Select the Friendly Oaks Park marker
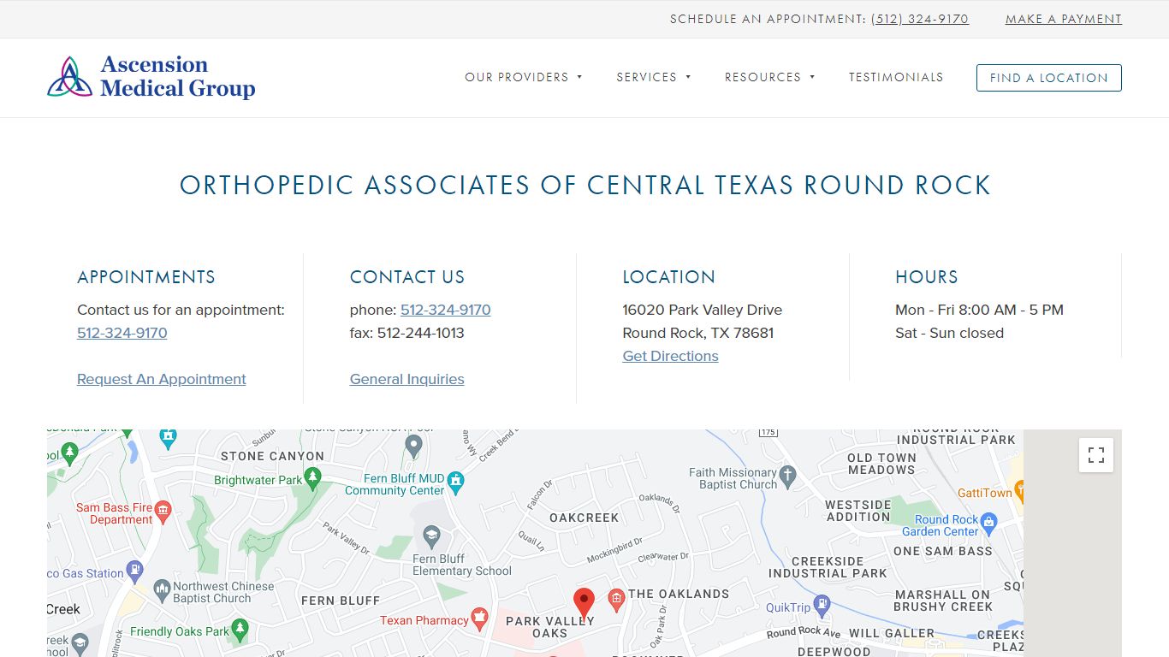Viewport: 1169px width, 657px height. pos(240,630)
